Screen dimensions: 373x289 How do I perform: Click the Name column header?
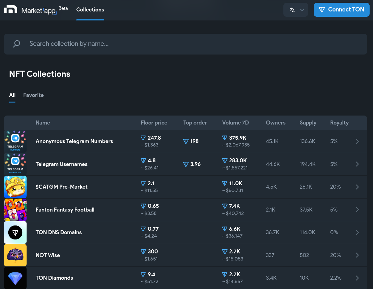tap(43, 123)
